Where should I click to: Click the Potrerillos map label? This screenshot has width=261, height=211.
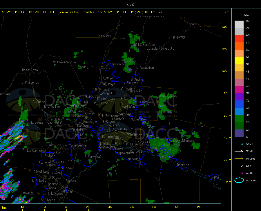click(53, 119)
